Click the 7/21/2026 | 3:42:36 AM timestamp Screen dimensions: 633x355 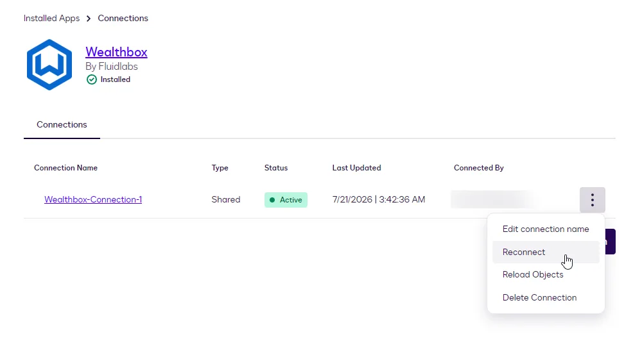[379, 199]
